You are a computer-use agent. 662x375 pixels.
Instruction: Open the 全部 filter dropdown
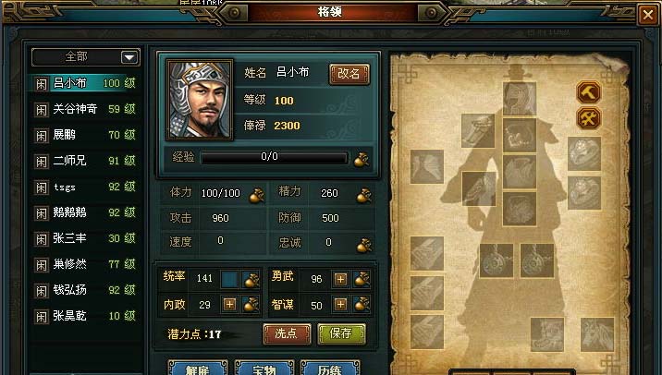[x=129, y=57]
